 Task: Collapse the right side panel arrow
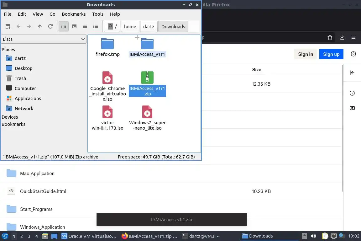click(352, 73)
